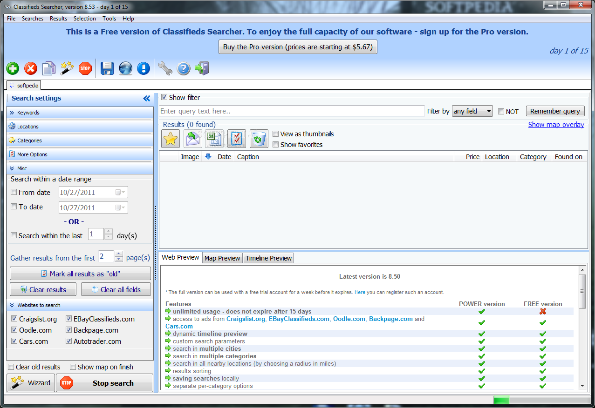595x408 pixels.
Task: Open the Filter by any field dropdown
Action: coord(472,111)
